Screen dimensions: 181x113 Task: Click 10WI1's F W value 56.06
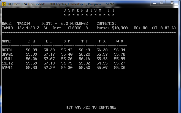[31, 59]
